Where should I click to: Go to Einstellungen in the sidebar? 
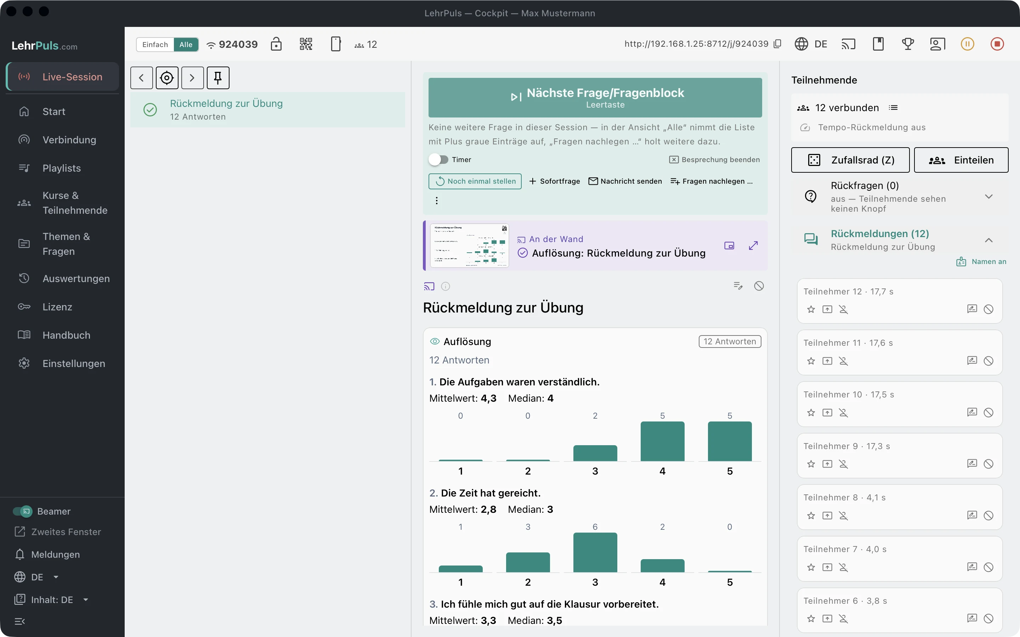tap(62, 363)
